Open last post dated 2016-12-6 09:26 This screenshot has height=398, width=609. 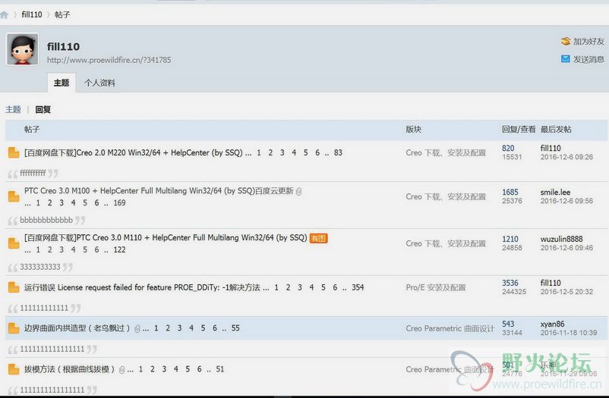[x=566, y=157]
